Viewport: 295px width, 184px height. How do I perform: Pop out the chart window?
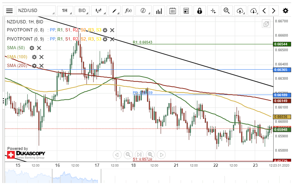266,24
